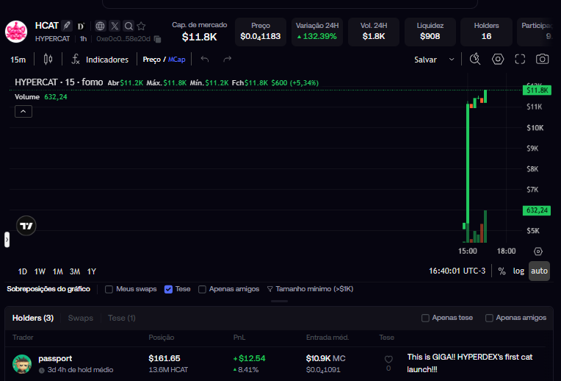This screenshot has width=561, height=381.
Task: Click the Volume 632,24 indicator label
Action: coord(41,97)
